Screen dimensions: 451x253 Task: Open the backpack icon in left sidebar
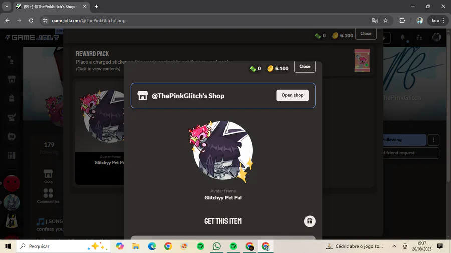pyautogui.click(x=12, y=98)
